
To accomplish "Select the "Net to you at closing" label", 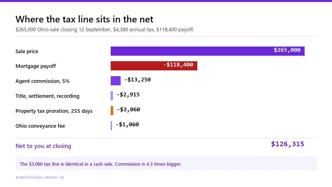I will [x=43, y=146].
